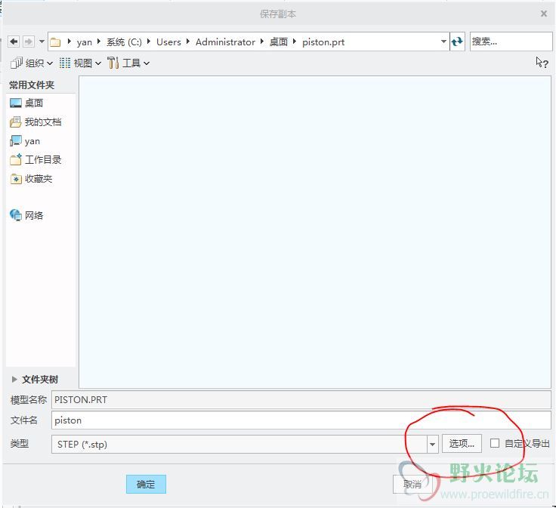556x508 pixels.
Task: Click the 文件名 input field
Action: click(x=301, y=420)
